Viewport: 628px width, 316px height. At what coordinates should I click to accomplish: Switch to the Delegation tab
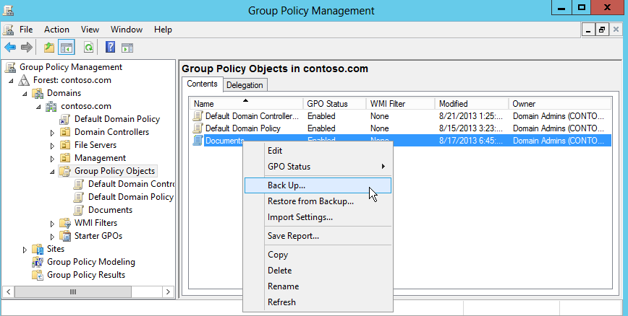[245, 85]
